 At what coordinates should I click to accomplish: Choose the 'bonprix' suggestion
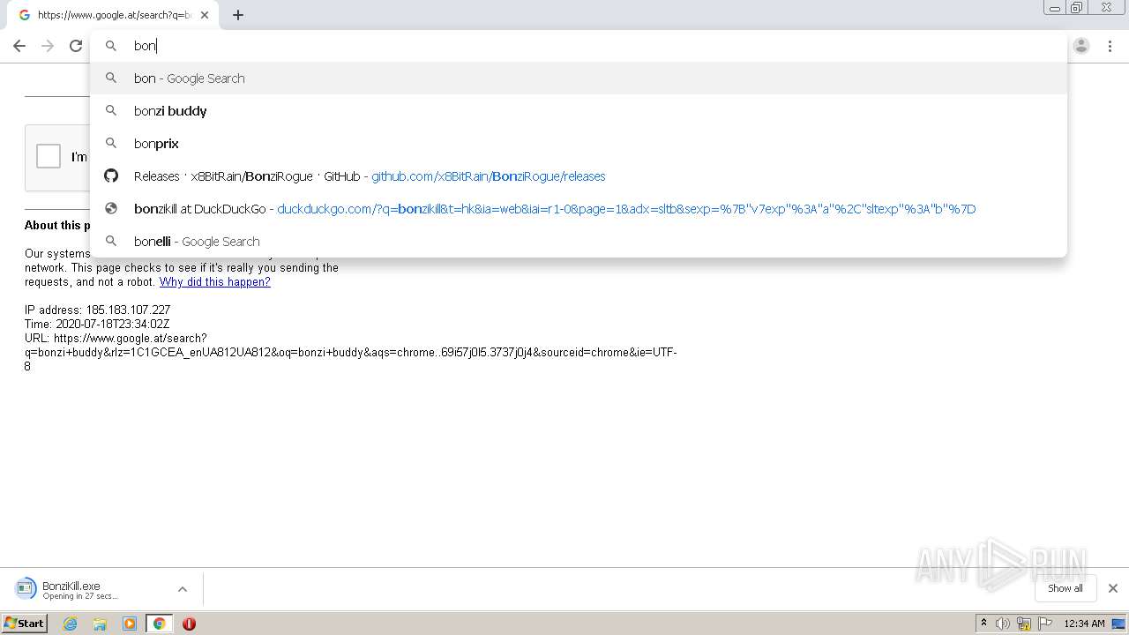coord(579,144)
